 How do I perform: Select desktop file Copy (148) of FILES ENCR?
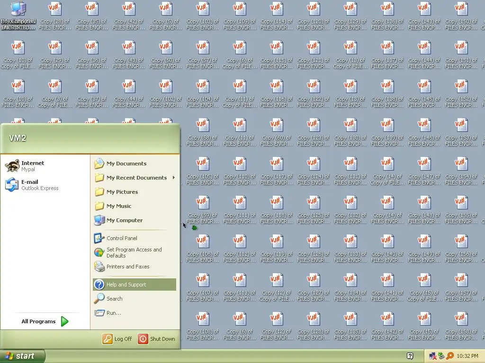coord(424,210)
